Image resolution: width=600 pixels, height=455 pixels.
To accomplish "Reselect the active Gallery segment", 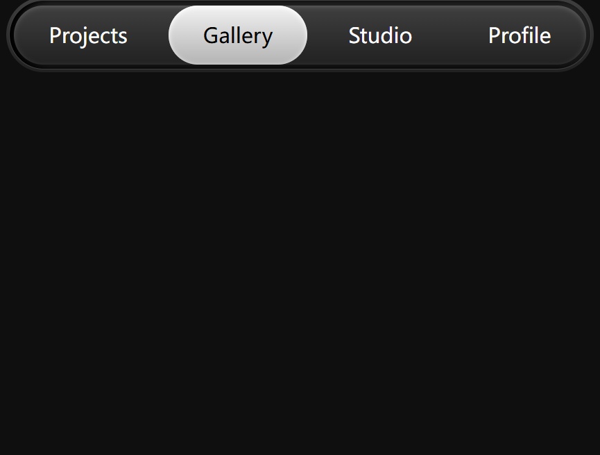I will coord(238,35).
